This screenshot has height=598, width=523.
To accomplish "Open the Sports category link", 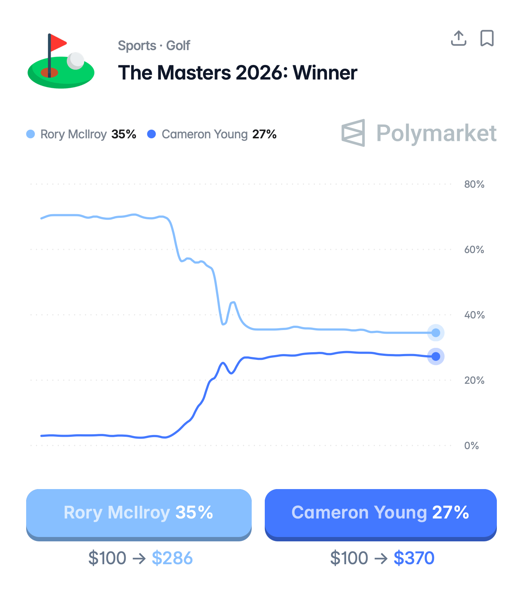I will click(x=137, y=46).
